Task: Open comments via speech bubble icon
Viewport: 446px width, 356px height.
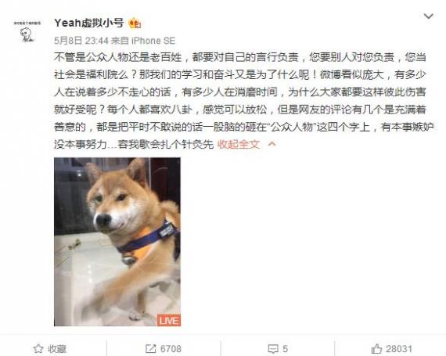Action: tap(273, 349)
